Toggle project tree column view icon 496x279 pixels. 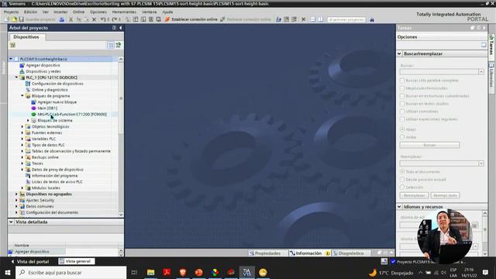(111, 45)
